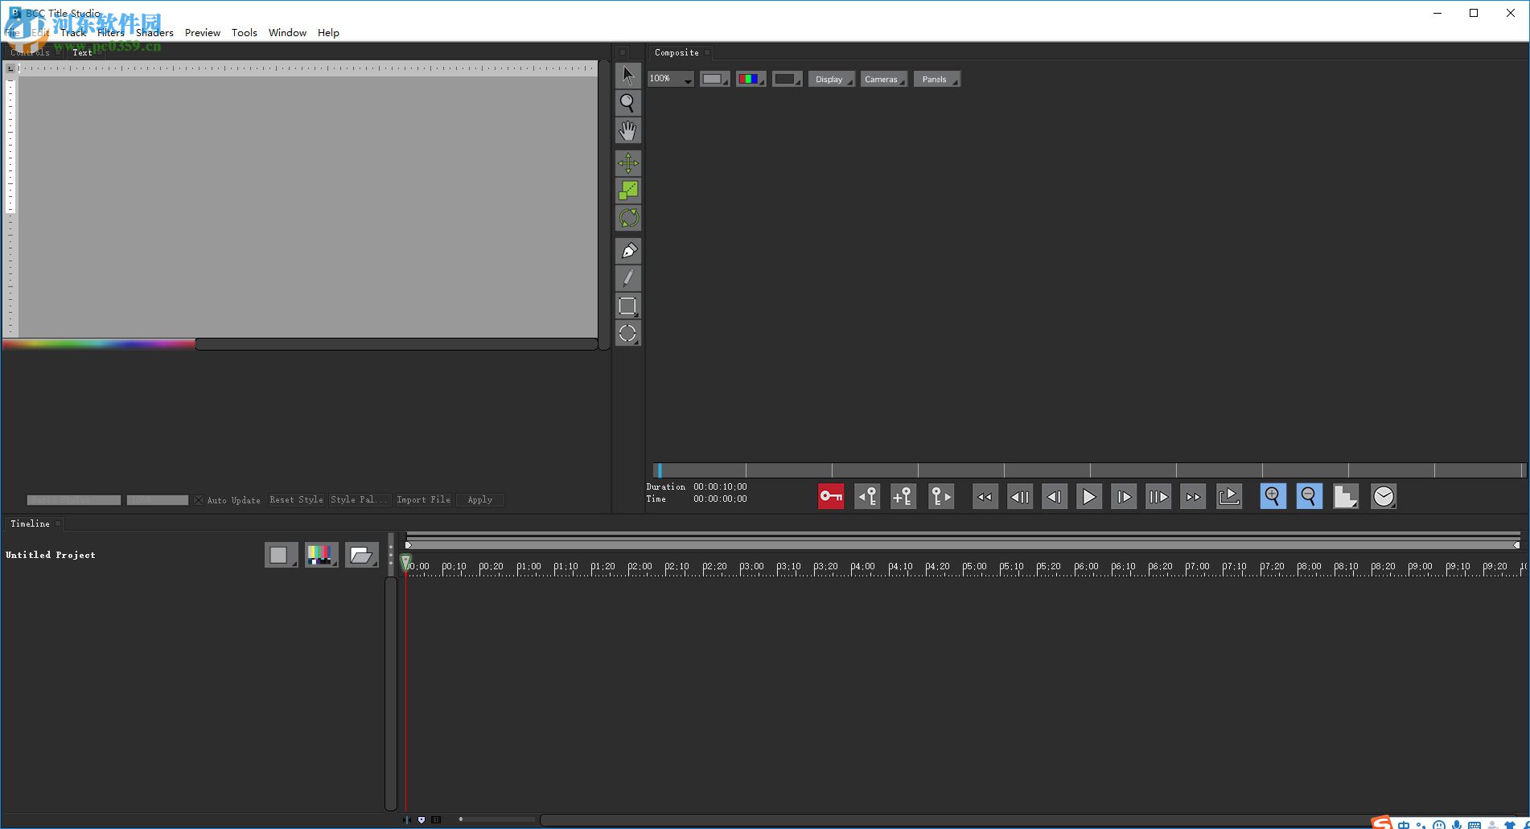Click the 02:00 mark on timeline ruler

pos(640,567)
